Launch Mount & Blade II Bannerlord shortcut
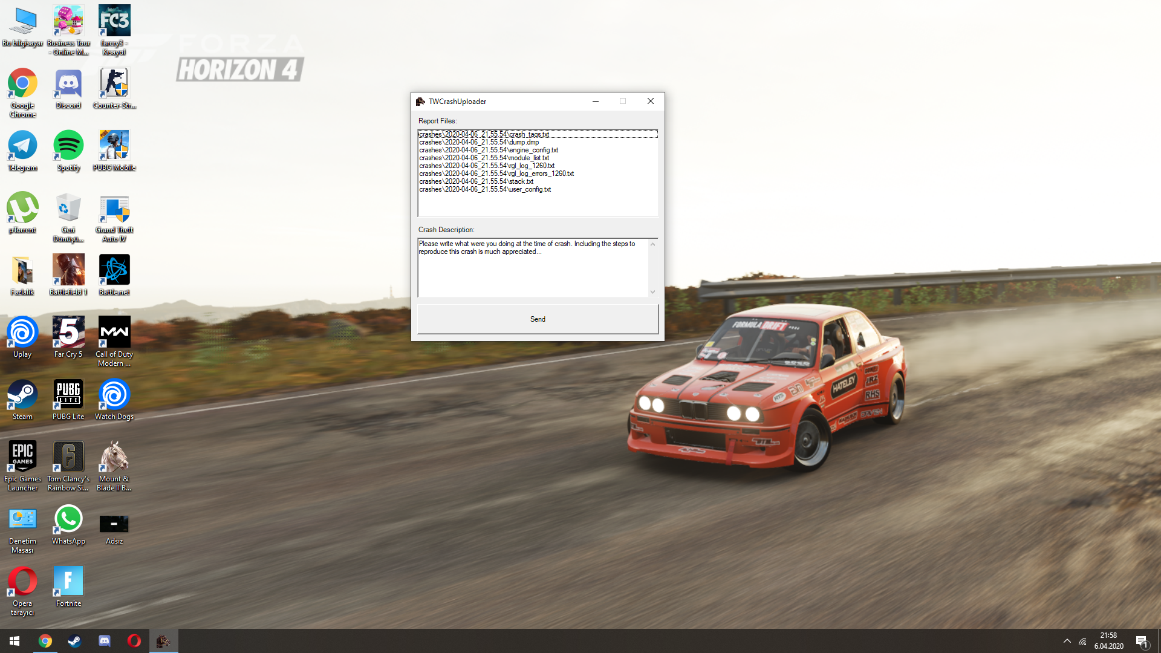The width and height of the screenshot is (1161, 653). pyautogui.click(x=114, y=466)
